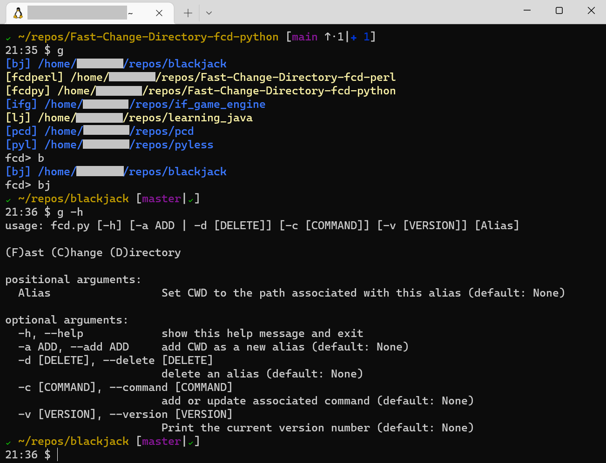The height and width of the screenshot is (463, 606).
Task: Click the [fcdperl] alias line
Action: [x=201, y=77]
